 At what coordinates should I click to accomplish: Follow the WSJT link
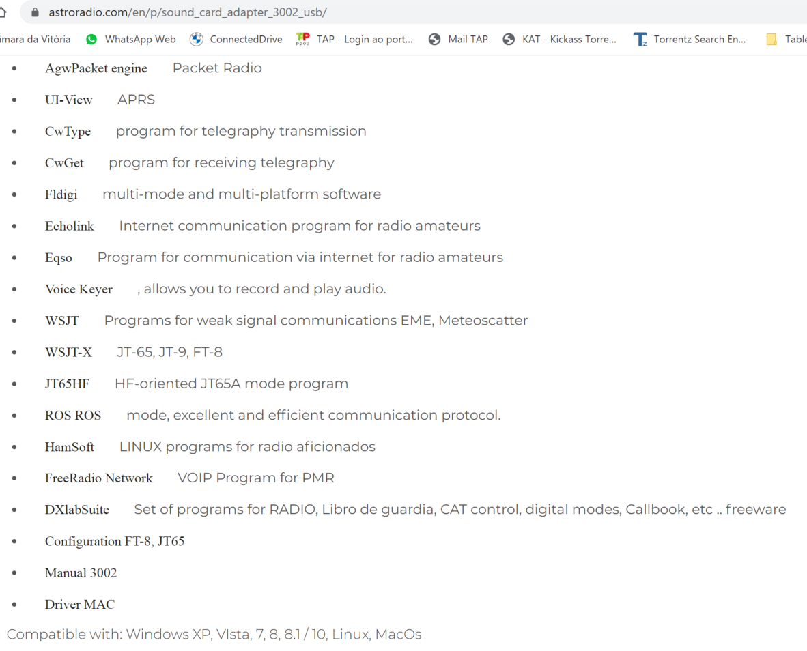61,321
